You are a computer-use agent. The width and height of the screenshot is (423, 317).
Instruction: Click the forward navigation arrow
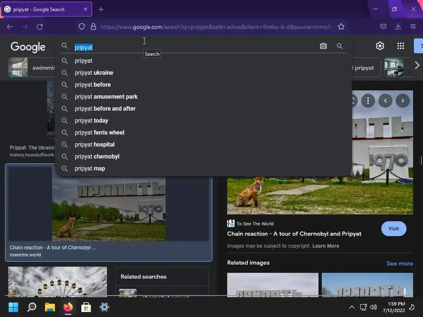(x=25, y=27)
